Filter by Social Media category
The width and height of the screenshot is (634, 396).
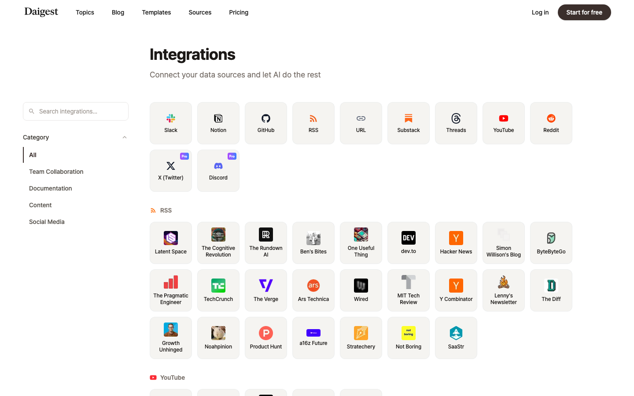[76, 222]
